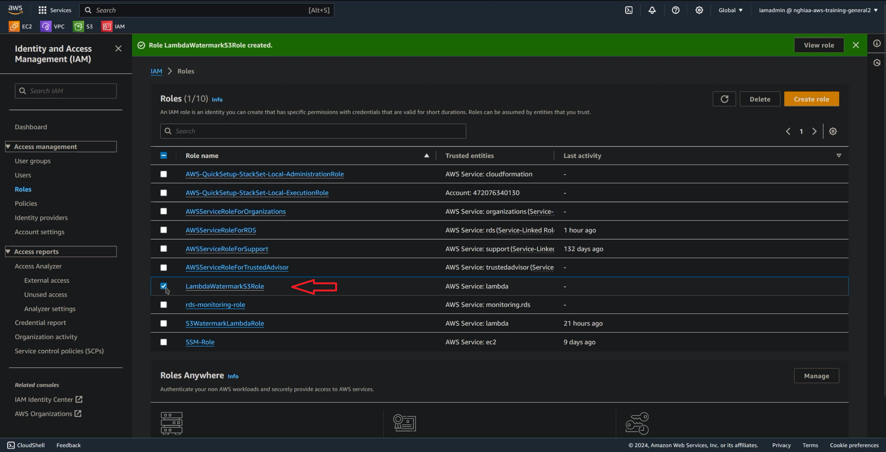Select SSM-Role checkbox

click(x=164, y=342)
